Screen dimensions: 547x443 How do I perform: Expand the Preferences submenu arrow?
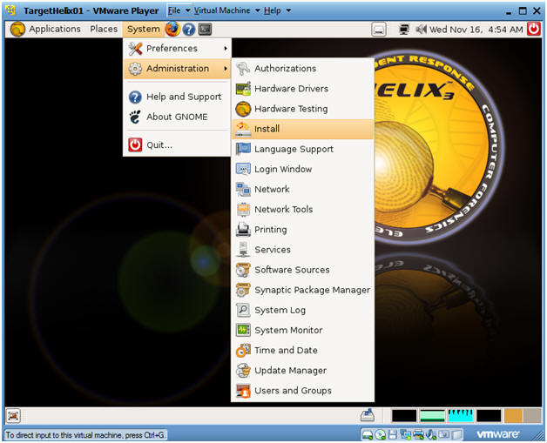pos(226,49)
